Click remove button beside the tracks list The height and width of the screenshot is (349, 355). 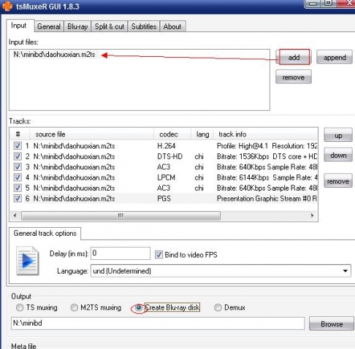click(x=338, y=181)
